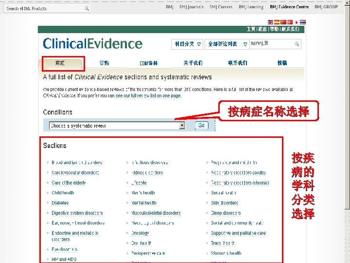The width and height of the screenshot is (350, 263).
Task: Open the Infectious diseases section
Action: (150, 163)
